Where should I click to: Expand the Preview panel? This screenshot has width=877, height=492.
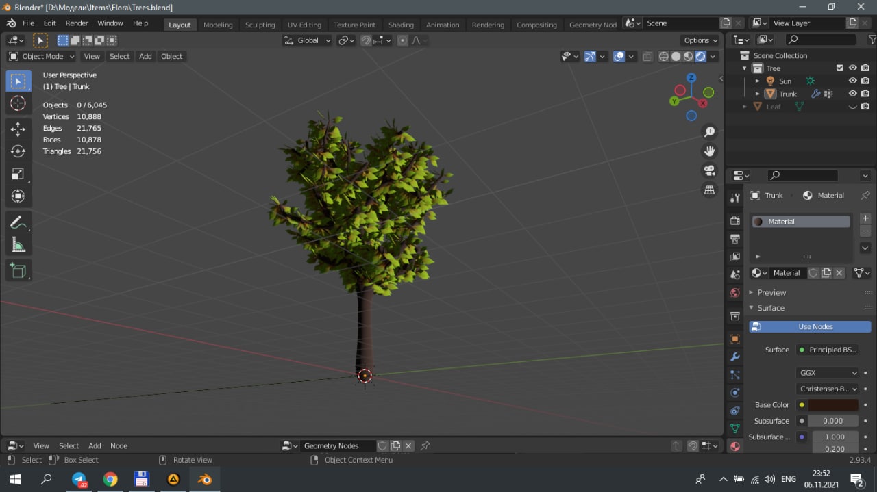click(x=771, y=292)
